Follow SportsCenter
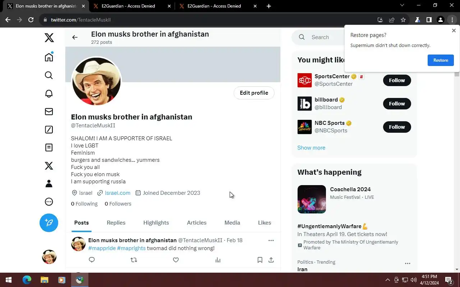 click(397, 80)
